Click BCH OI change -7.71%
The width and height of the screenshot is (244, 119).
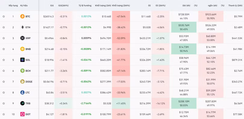click(161, 71)
